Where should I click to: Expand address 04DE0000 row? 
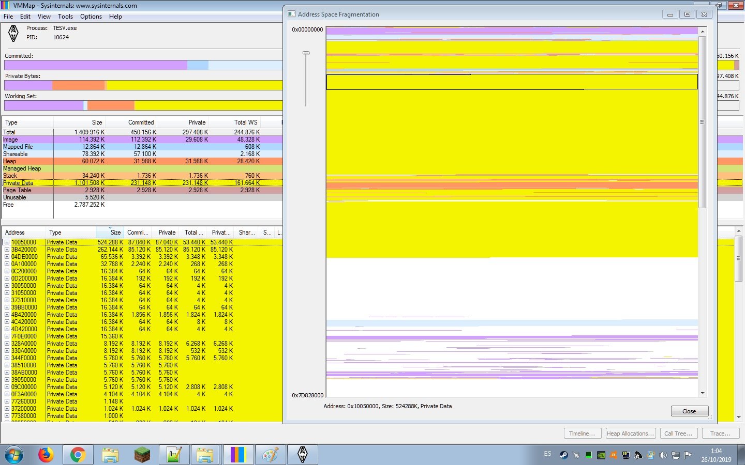tap(7, 257)
